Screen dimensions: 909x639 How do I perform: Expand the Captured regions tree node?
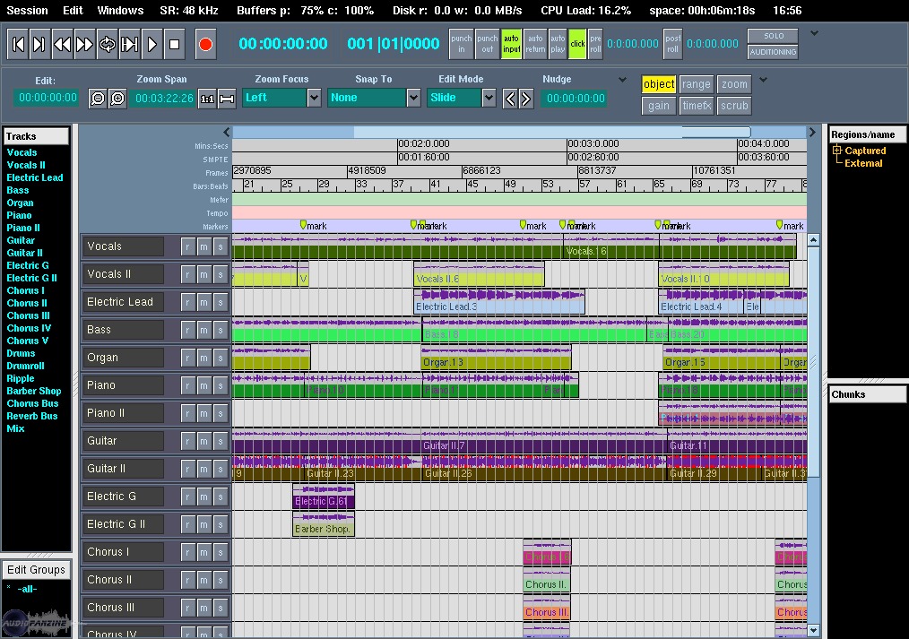pyautogui.click(x=837, y=151)
